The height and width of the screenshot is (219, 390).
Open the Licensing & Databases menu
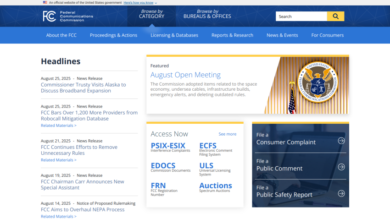pyautogui.click(x=174, y=35)
